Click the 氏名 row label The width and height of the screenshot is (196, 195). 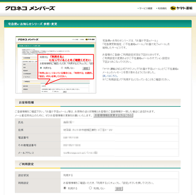21,122
